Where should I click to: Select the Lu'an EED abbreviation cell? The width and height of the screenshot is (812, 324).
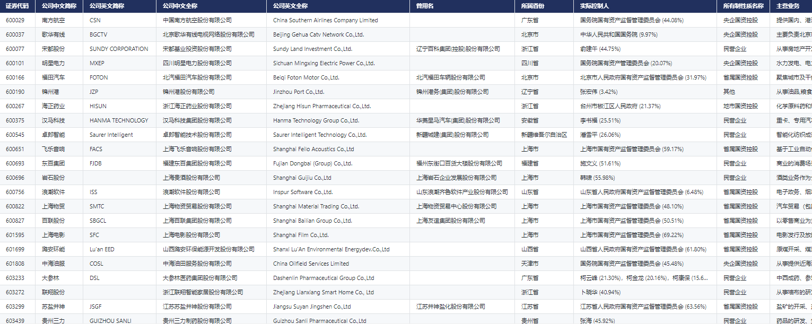point(120,249)
